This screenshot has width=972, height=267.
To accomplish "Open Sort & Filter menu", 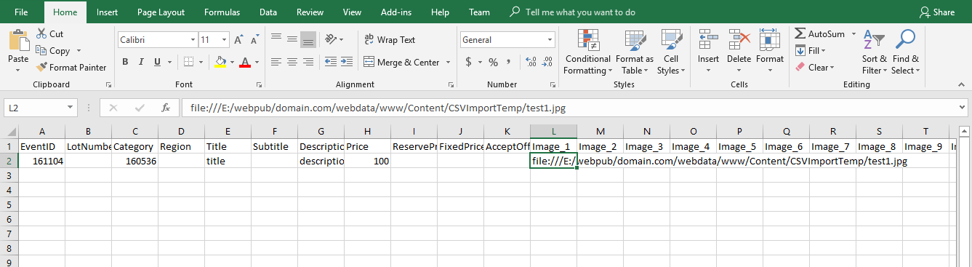I will [x=874, y=52].
